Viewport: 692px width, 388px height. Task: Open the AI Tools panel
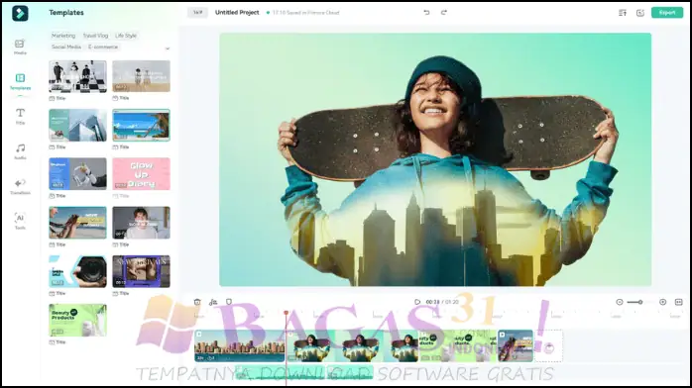[20, 221]
